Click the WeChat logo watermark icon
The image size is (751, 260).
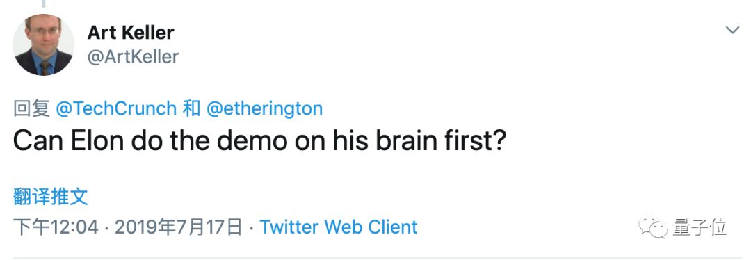(x=652, y=227)
